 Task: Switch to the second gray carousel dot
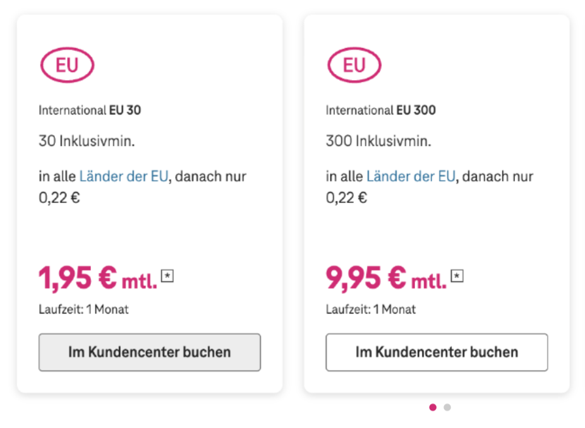pyautogui.click(x=447, y=408)
